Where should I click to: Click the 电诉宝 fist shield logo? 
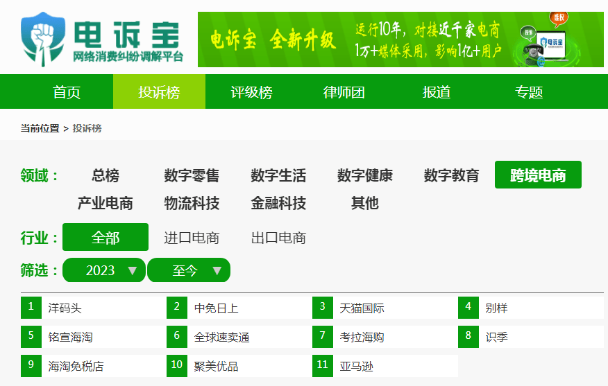(x=44, y=38)
